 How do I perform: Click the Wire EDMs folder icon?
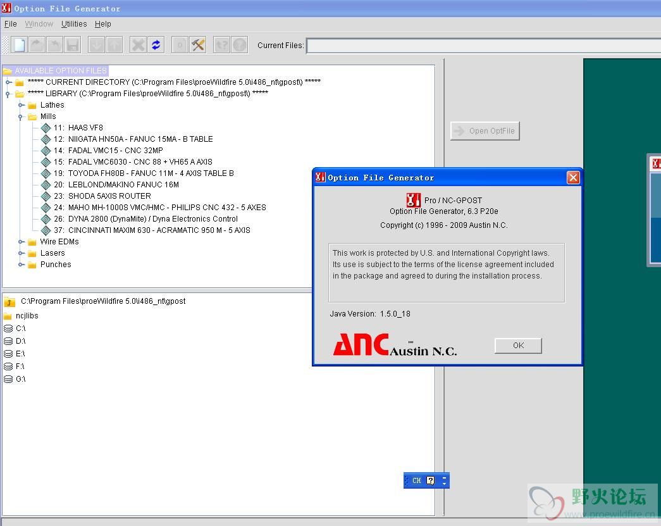coord(32,242)
